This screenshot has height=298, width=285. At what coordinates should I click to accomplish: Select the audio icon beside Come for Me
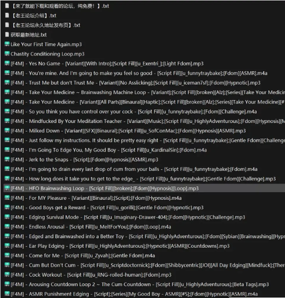coord(7,256)
